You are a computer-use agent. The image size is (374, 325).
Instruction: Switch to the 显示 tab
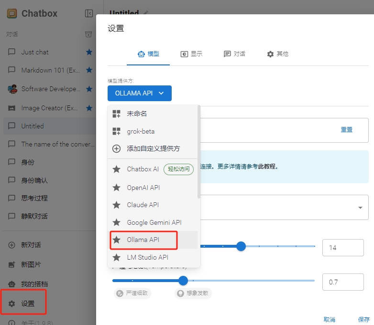[x=191, y=54]
